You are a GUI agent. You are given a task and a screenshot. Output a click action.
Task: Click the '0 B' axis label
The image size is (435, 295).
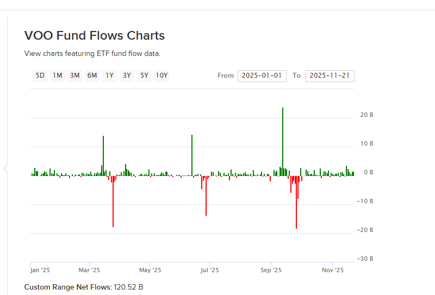[369, 172]
